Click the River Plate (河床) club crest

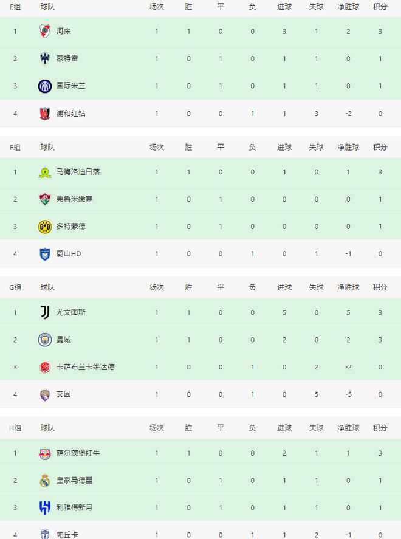click(x=45, y=31)
